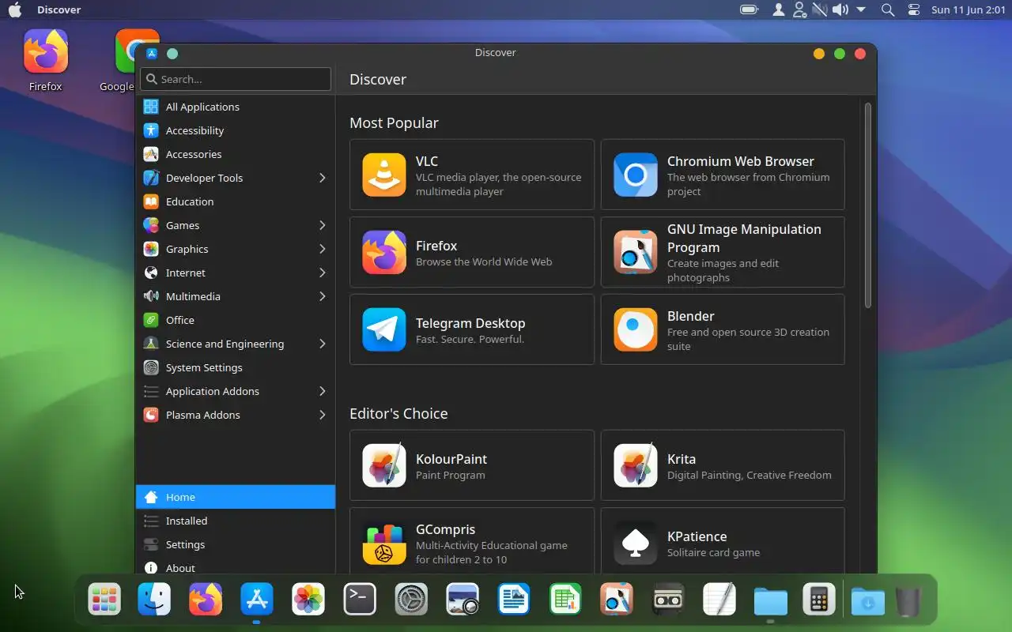Screen dimensions: 1012x632
Task: Click the 'Most Popular' heading
Action: pos(394,122)
